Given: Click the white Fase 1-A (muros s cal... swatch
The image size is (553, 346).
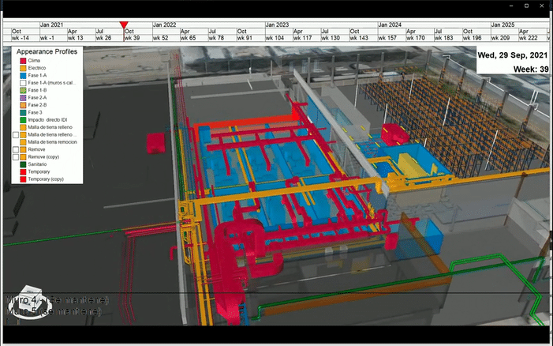Looking at the screenshot, I should (x=24, y=83).
